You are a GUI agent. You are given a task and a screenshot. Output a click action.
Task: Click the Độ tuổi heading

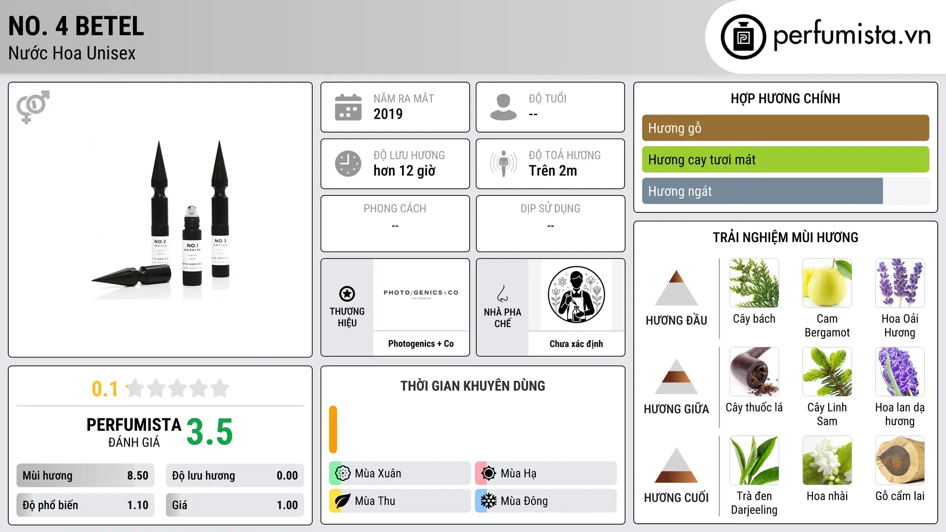click(x=547, y=98)
